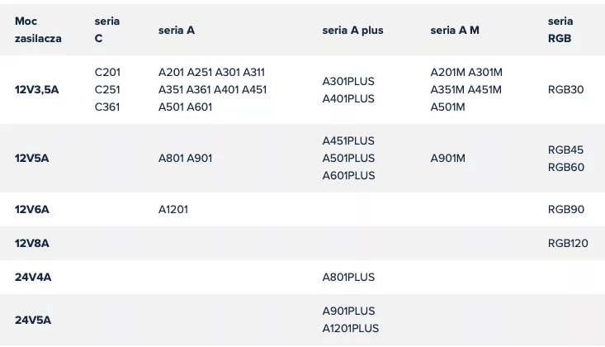Select the RGB120 cell
The width and height of the screenshot is (605, 347).
coord(568,244)
